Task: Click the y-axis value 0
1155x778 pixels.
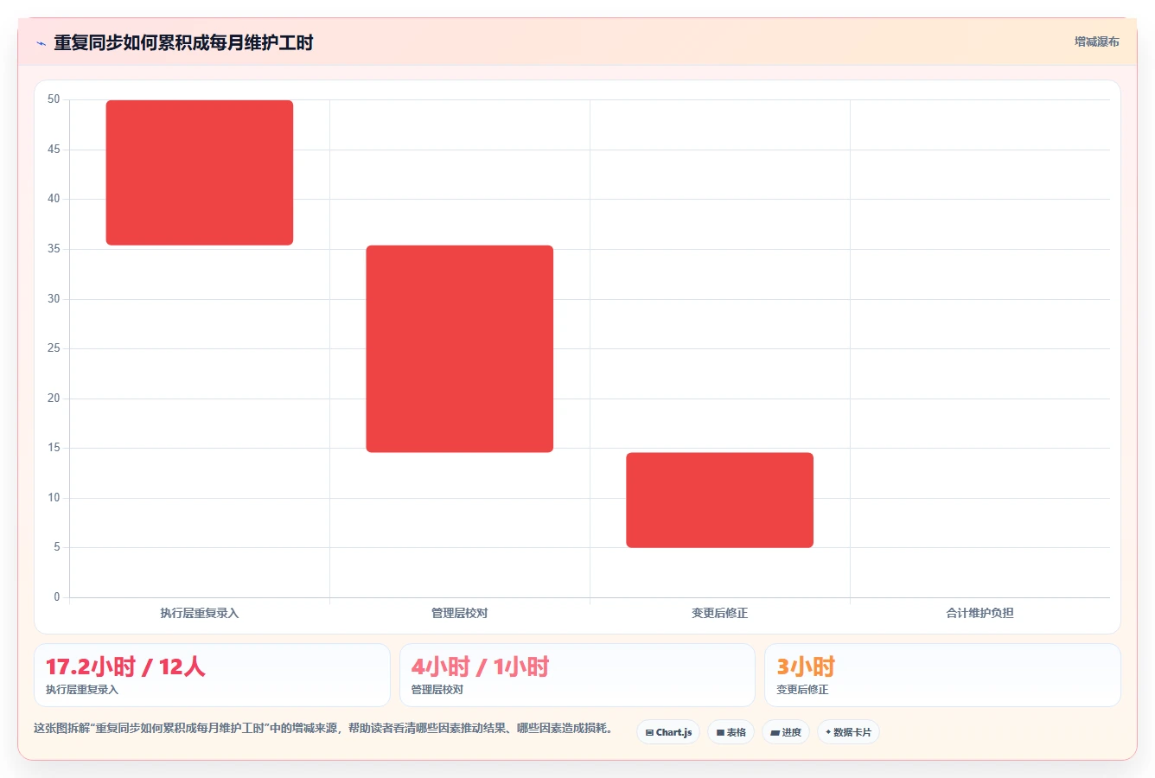Action: pos(57,596)
